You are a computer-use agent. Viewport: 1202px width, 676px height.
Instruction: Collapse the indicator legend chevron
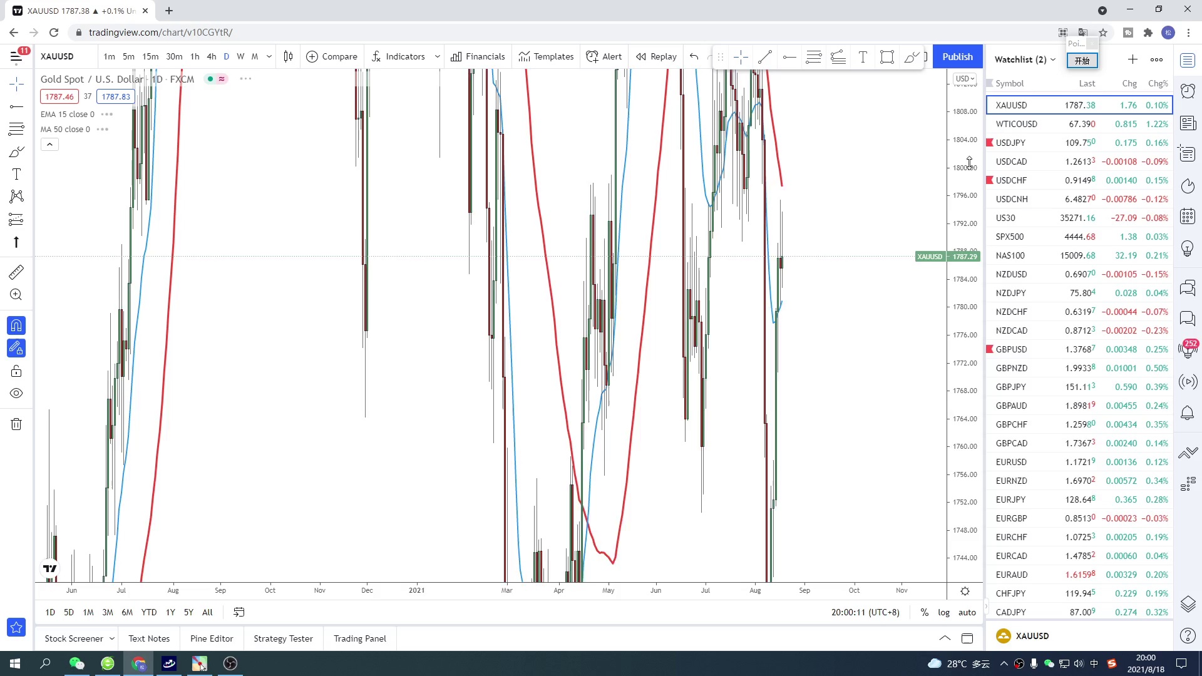pyautogui.click(x=49, y=145)
